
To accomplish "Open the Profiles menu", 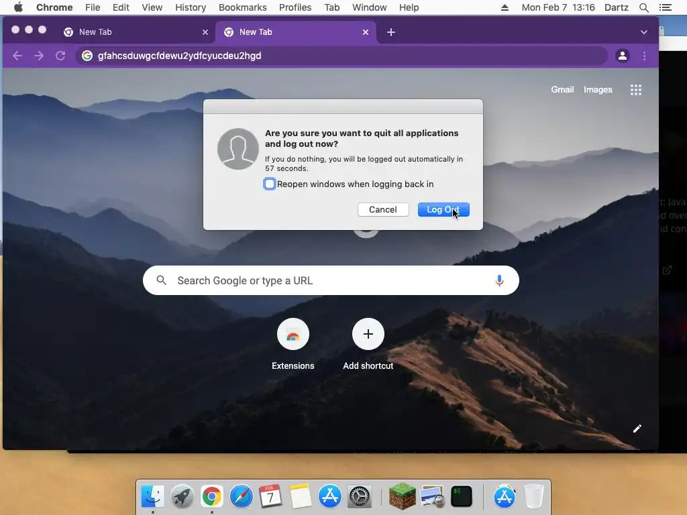I will [295, 7].
